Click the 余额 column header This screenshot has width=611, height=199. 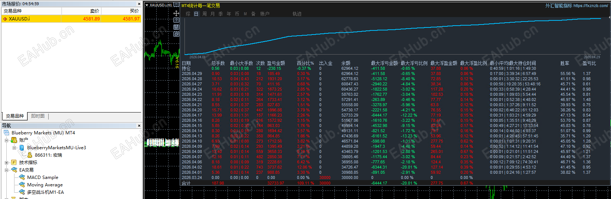tap(346, 63)
